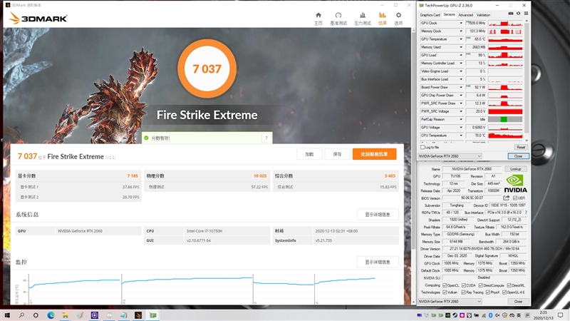Open 3DMark results bar-chart icon

coord(383,15)
